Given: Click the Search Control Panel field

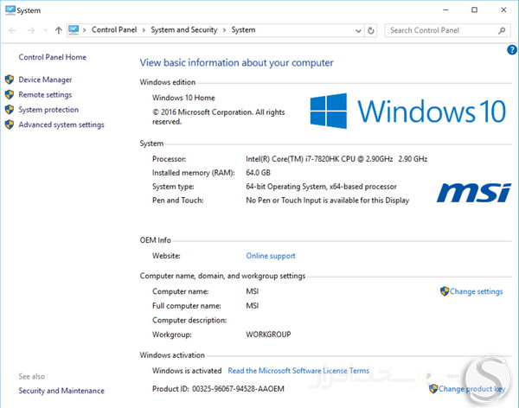Looking at the screenshot, I should click(x=439, y=30).
